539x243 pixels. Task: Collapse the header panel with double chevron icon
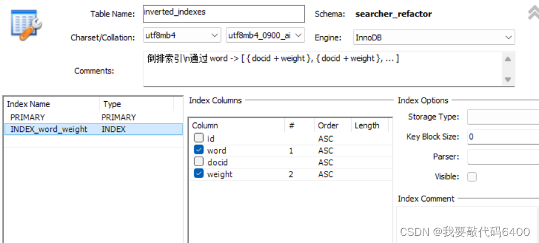click(x=533, y=14)
